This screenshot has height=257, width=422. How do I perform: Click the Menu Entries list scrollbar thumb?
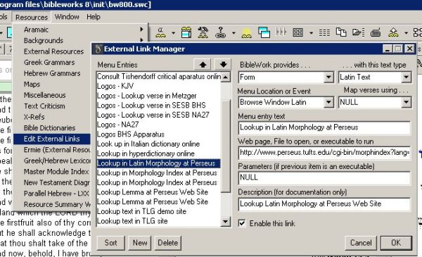pyautogui.click(x=226, y=146)
